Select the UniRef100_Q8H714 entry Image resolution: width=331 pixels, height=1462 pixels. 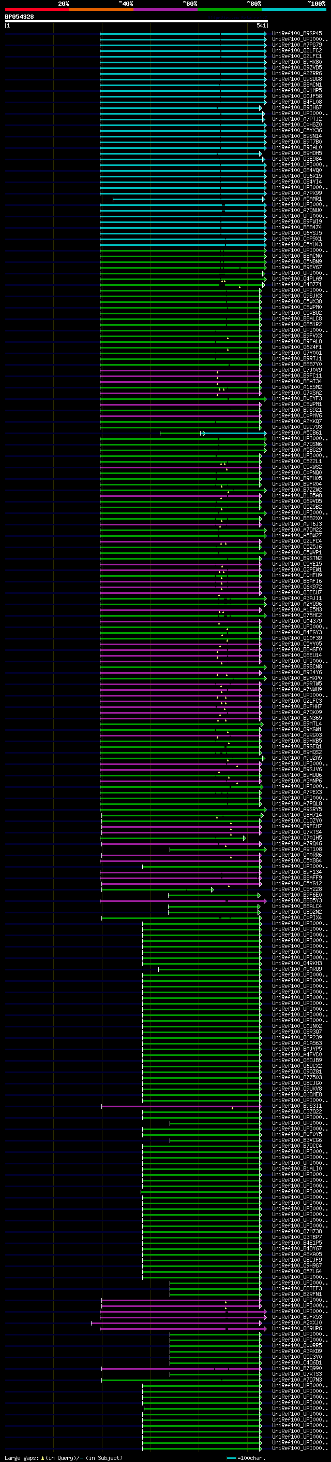click(297, 815)
